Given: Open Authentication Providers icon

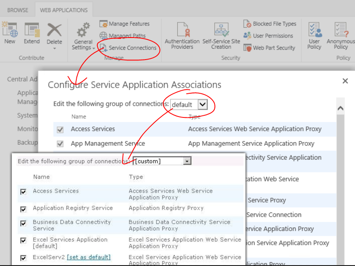Looking at the screenshot, I should point(182,30).
